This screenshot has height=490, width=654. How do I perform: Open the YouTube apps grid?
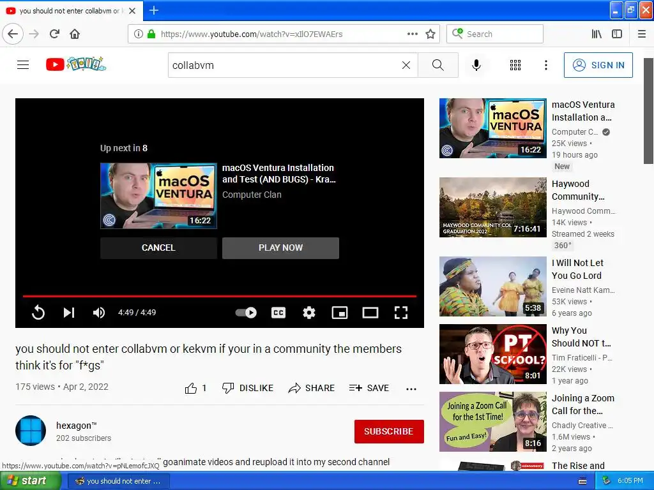coord(515,65)
